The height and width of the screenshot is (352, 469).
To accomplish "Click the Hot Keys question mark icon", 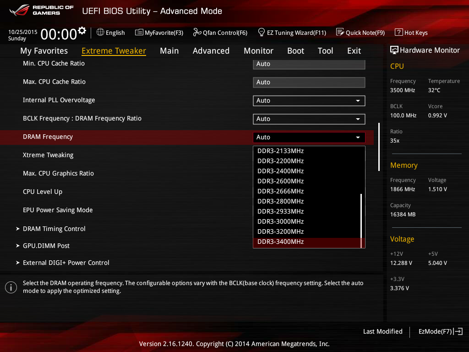I will (399, 33).
